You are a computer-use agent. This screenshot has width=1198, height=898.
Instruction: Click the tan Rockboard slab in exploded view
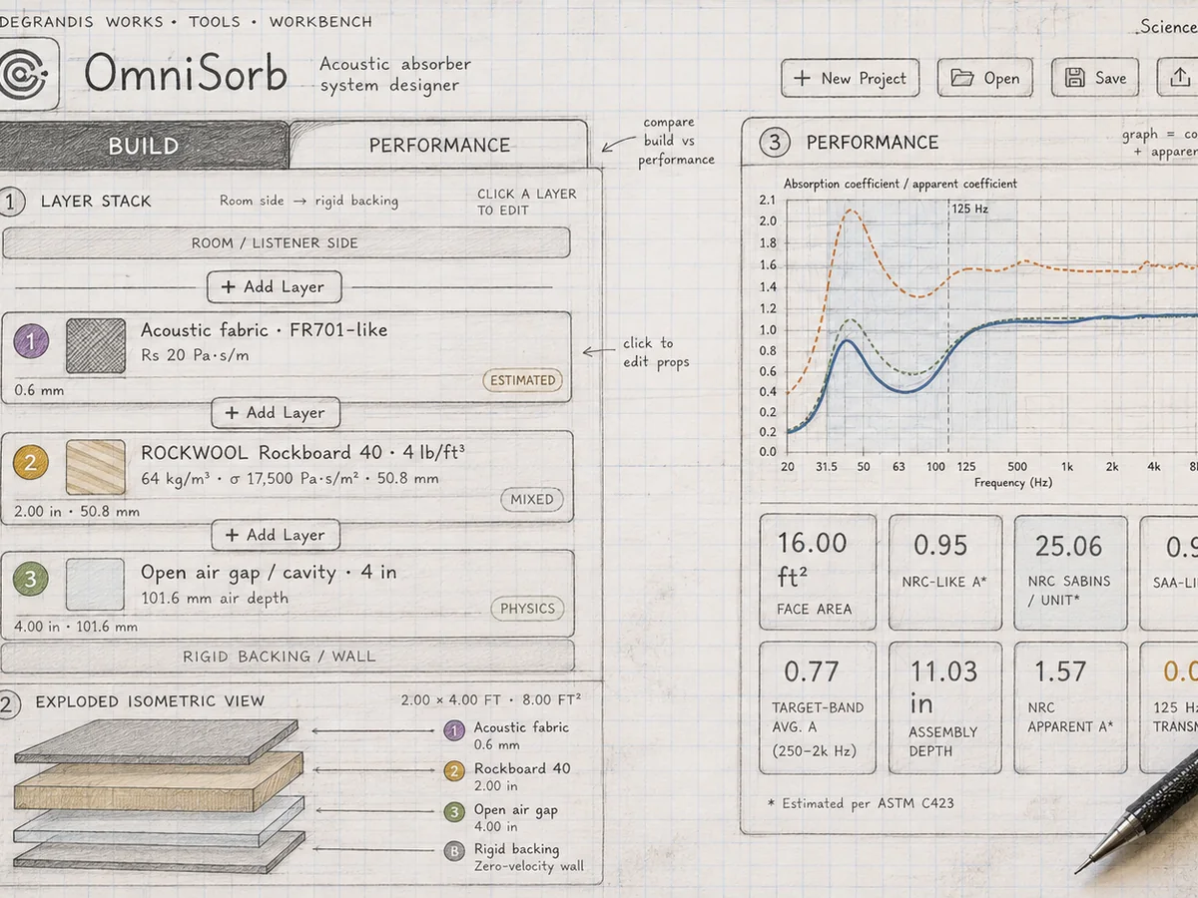pos(159,780)
